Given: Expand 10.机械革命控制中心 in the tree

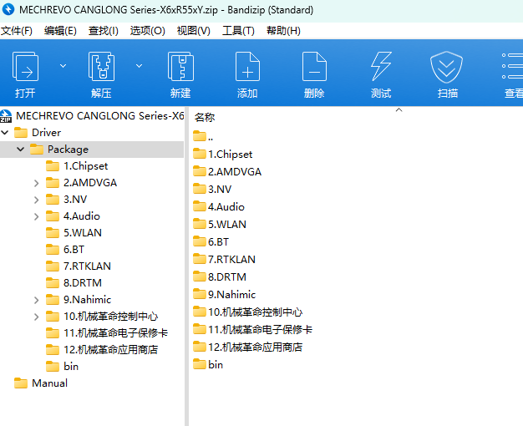Looking at the screenshot, I should point(37,317).
